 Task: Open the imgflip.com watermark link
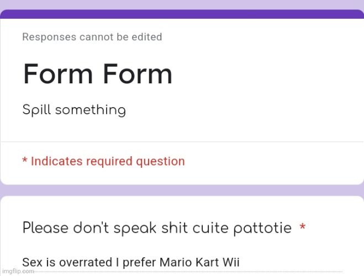coord(18,271)
